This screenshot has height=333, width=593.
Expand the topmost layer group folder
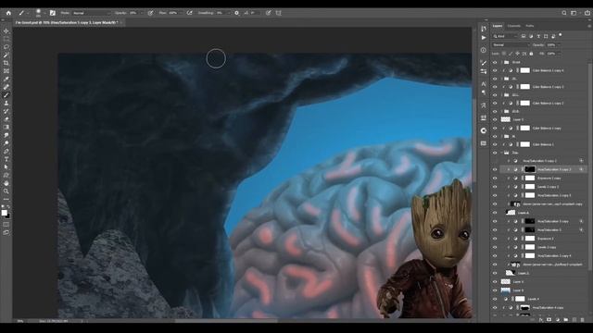[502, 62]
